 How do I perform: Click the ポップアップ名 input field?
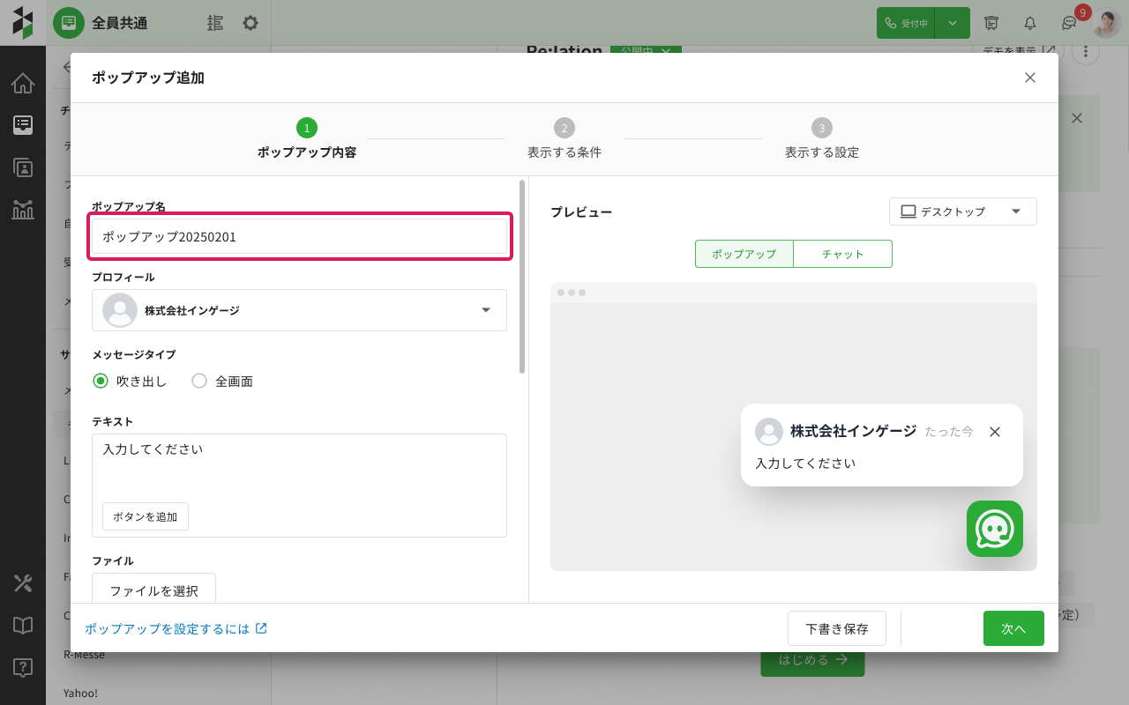pos(299,237)
